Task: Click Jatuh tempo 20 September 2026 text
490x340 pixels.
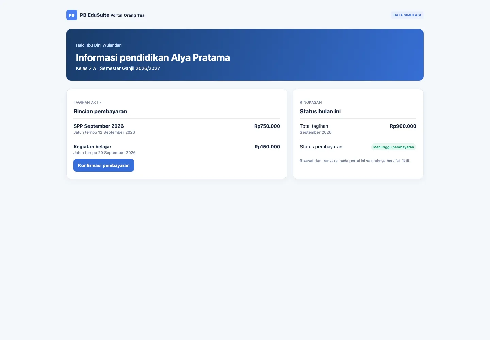Action: [104, 153]
